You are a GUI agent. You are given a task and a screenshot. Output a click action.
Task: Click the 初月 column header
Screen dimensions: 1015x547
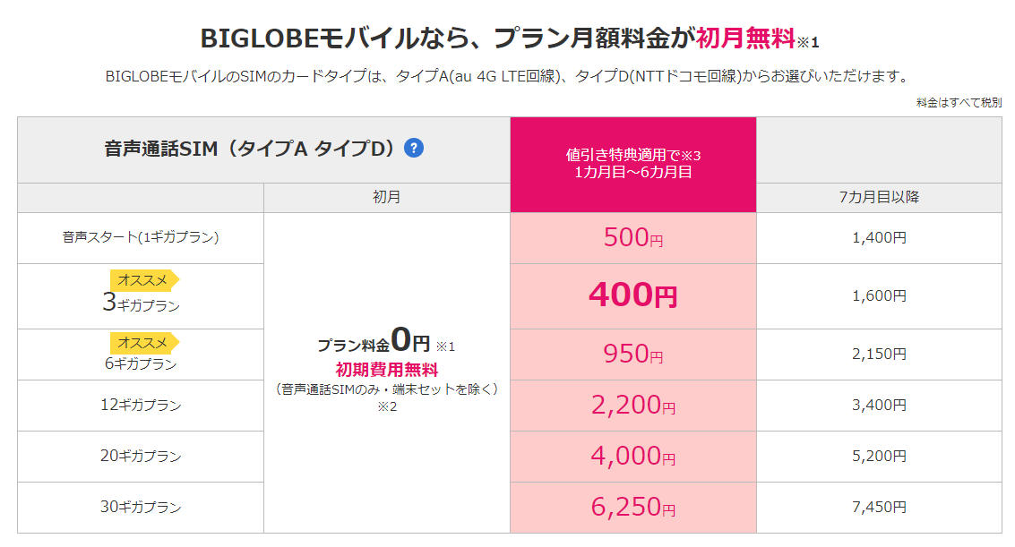coord(386,197)
